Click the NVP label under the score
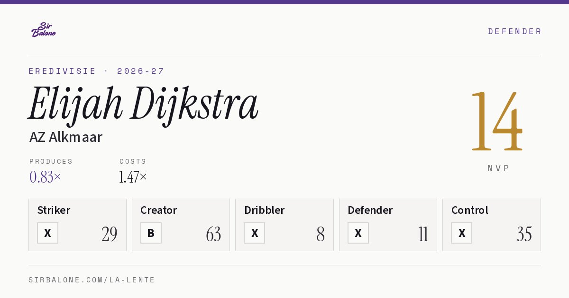The width and height of the screenshot is (569, 298). tap(498, 168)
